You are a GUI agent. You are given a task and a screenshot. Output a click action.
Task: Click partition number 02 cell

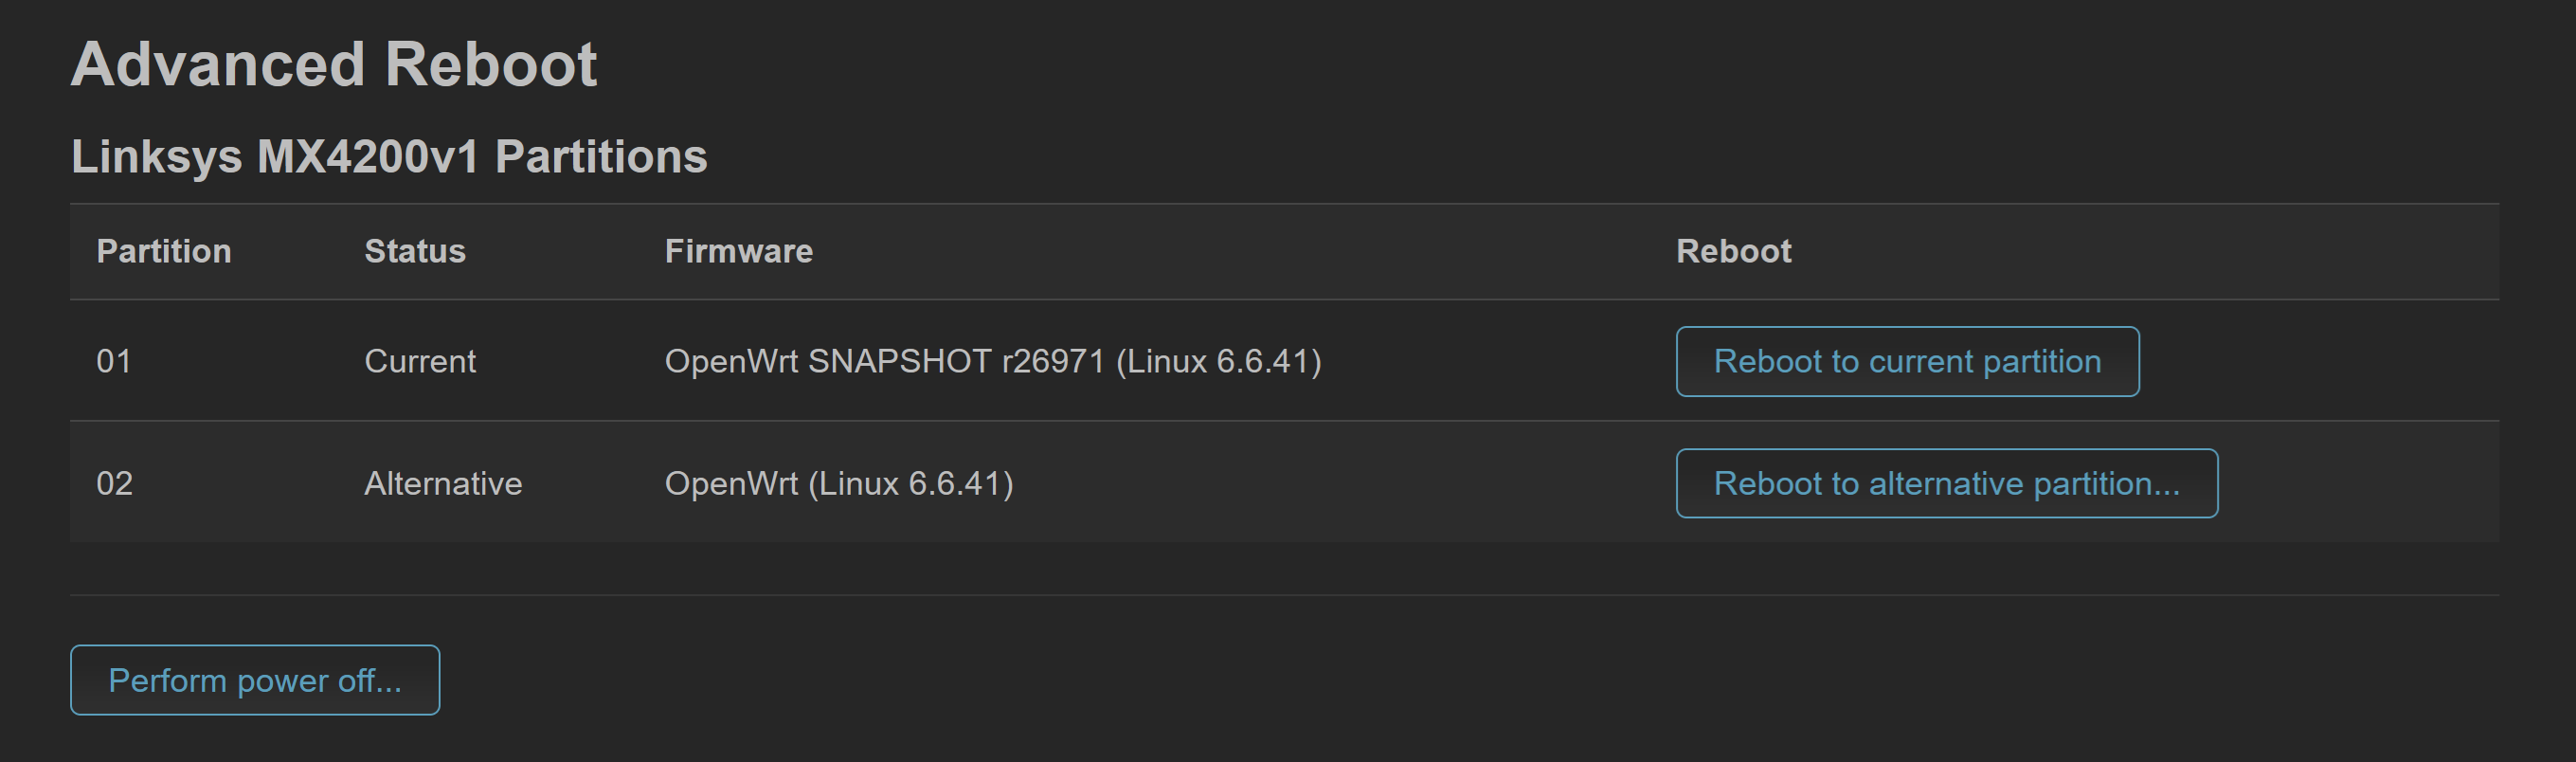[114, 483]
